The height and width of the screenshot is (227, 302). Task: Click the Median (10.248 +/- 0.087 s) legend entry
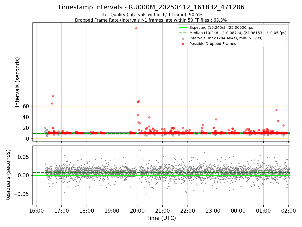point(238,33)
